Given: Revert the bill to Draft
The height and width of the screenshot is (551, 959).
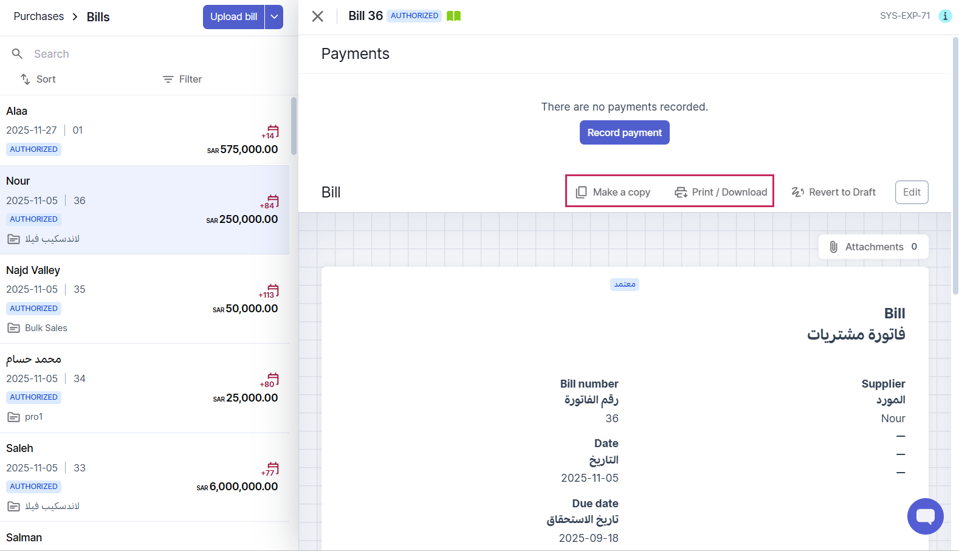Looking at the screenshot, I should [834, 192].
